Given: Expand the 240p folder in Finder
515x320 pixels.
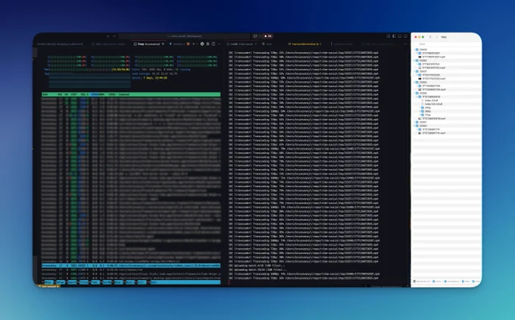Looking at the screenshot, I should 420,107.
